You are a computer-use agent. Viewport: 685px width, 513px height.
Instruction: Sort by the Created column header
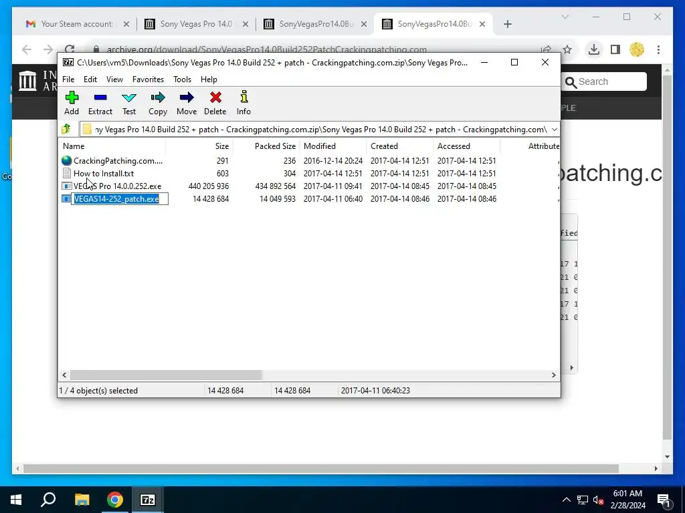point(400,146)
